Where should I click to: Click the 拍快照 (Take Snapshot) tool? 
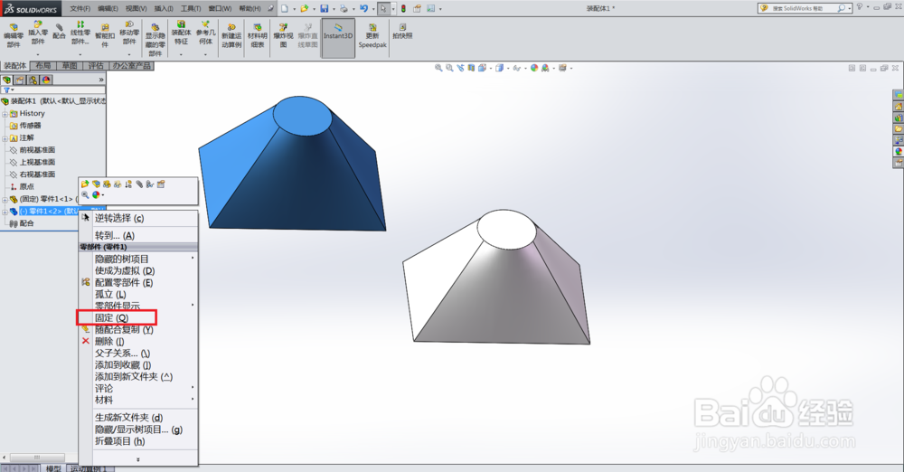tap(402, 31)
